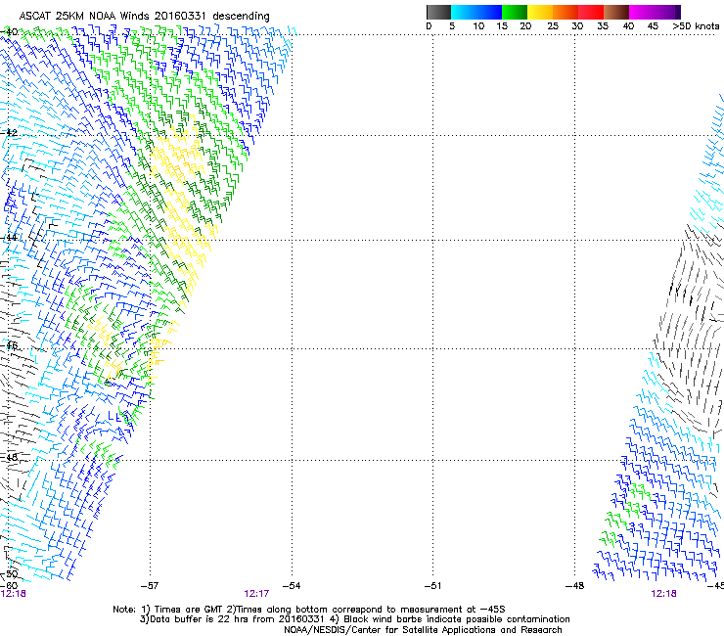Click the '-57' longitude label
Viewport: 724px width, 636px height.
pos(150,586)
